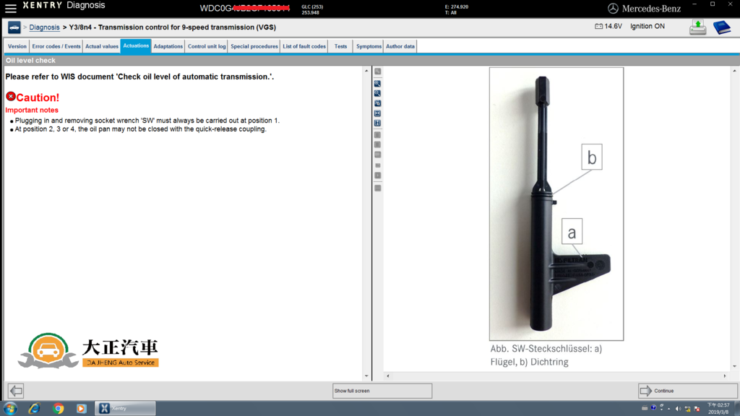Open the hamburger main menu
Screen dimensions: 740x416
(10, 8)
